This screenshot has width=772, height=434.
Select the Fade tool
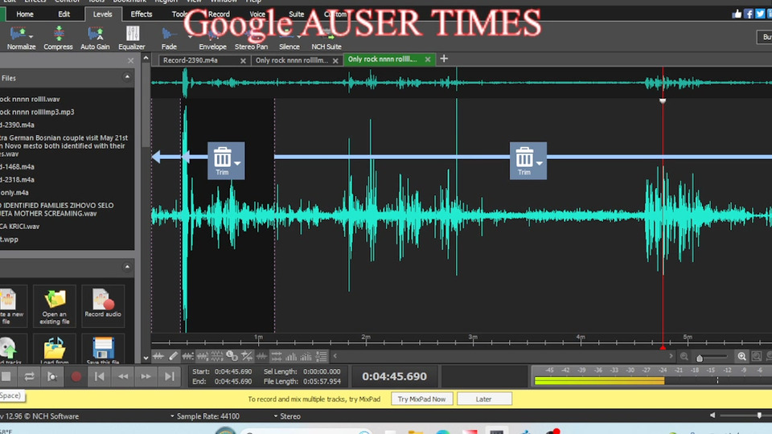point(169,39)
